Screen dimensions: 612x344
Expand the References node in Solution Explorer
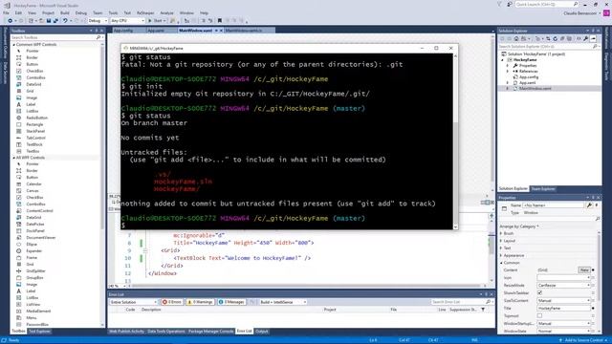click(x=508, y=72)
